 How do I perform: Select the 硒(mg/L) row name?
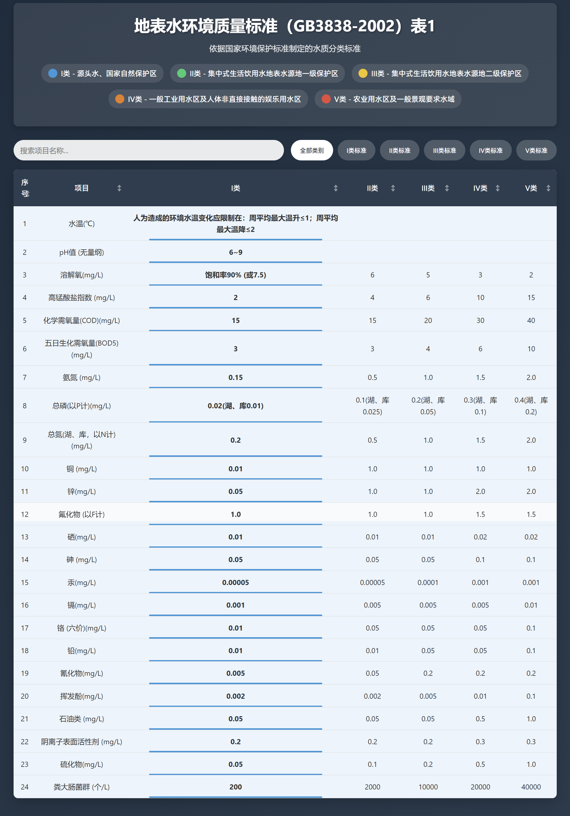81,537
